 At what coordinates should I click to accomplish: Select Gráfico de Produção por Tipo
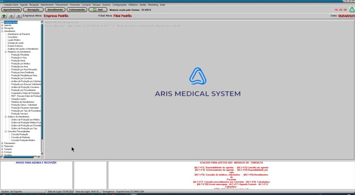[x=24, y=128]
